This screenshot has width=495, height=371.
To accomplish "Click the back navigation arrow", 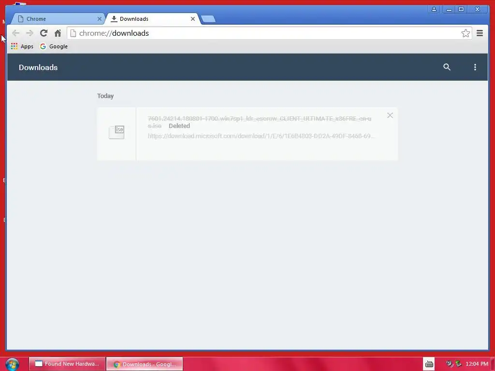I will tap(15, 33).
